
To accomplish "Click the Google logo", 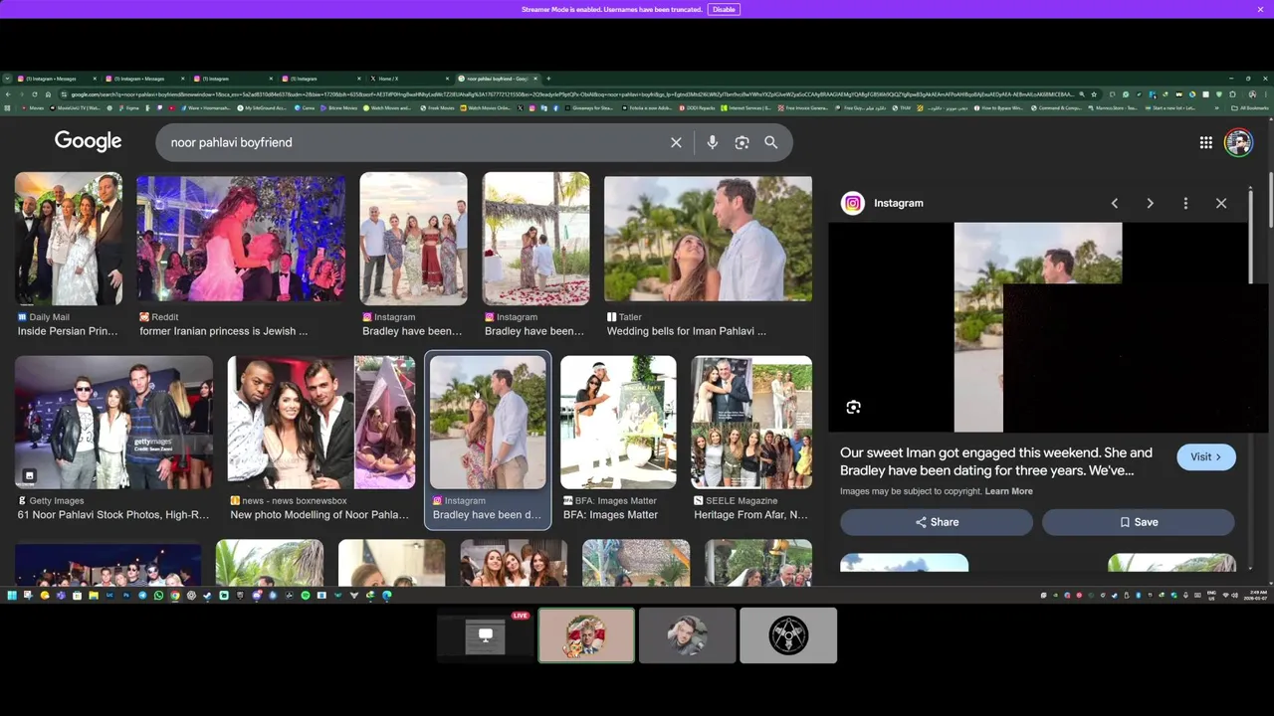I will pyautogui.click(x=88, y=142).
